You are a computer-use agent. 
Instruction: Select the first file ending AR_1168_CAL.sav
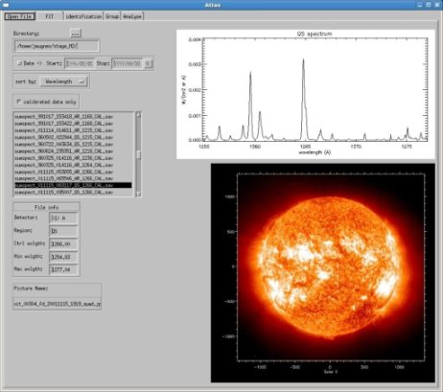click(x=64, y=117)
